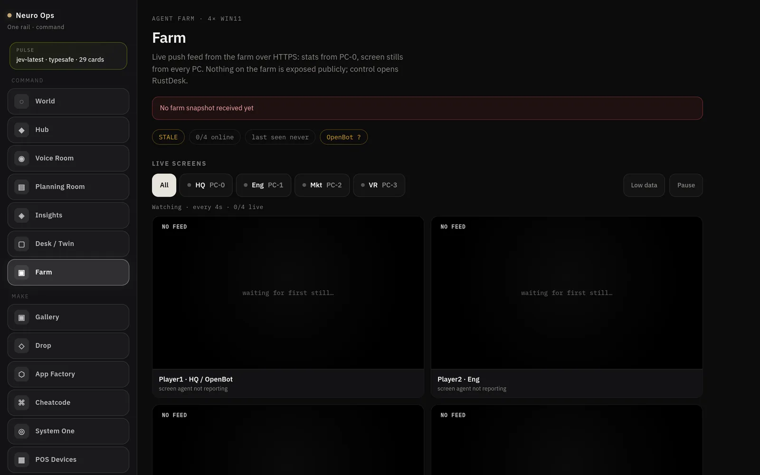This screenshot has height=475, width=760.
Task: Filter screens to Eng PC-1
Action: 264,185
